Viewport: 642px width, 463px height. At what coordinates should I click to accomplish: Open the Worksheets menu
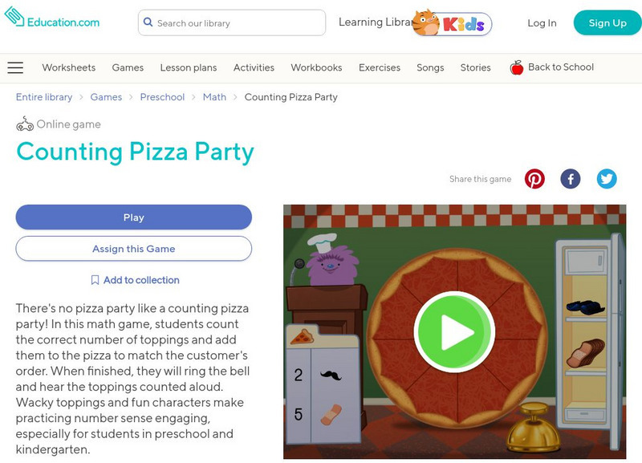(x=69, y=67)
